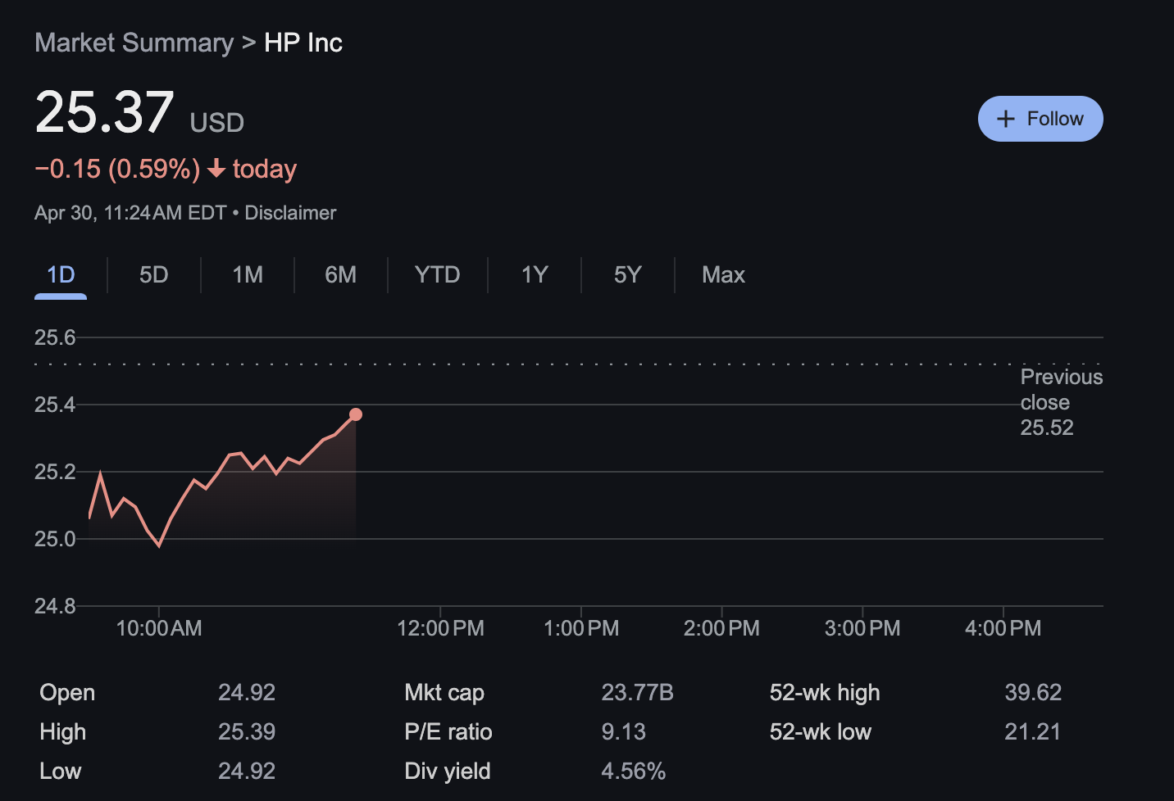Select the YTD chart tab

(437, 274)
